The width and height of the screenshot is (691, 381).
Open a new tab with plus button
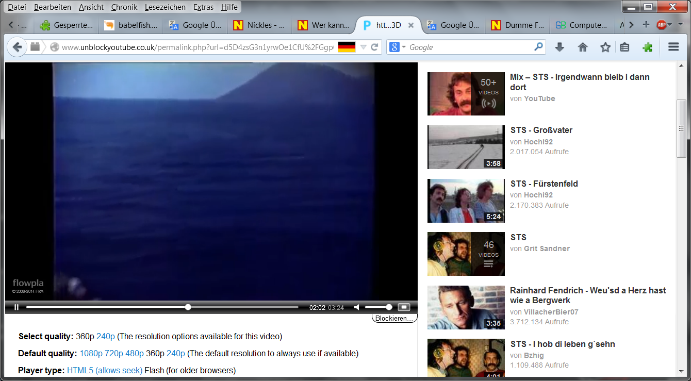646,25
